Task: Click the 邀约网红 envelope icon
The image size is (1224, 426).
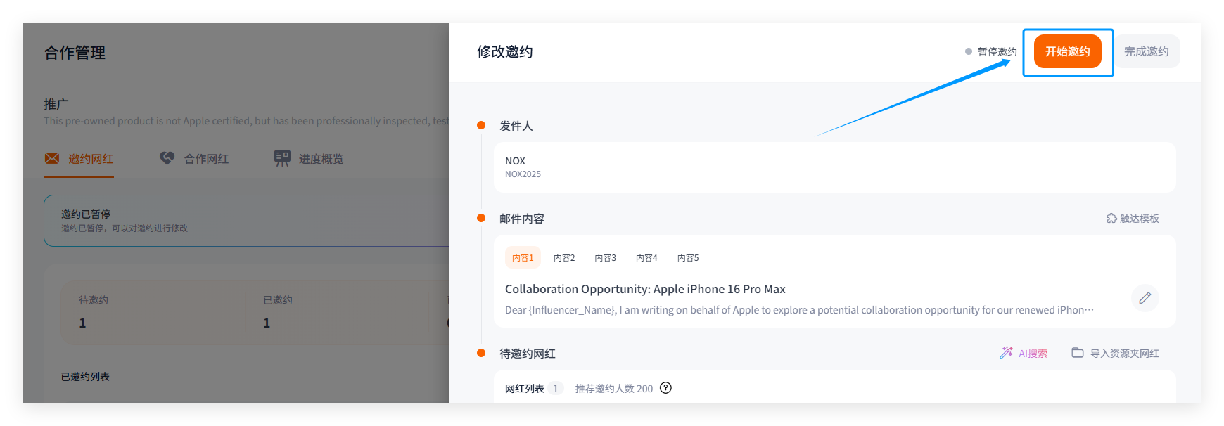Action: [x=52, y=159]
